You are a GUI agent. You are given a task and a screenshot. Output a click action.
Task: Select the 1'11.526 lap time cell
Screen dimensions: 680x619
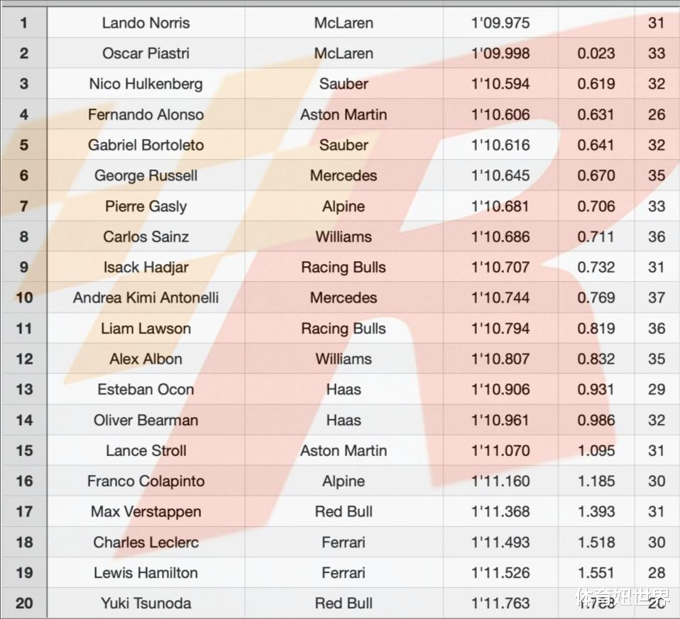(x=500, y=572)
